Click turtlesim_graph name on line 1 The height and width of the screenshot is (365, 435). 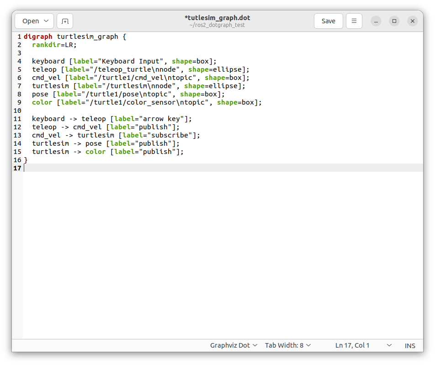(87, 37)
